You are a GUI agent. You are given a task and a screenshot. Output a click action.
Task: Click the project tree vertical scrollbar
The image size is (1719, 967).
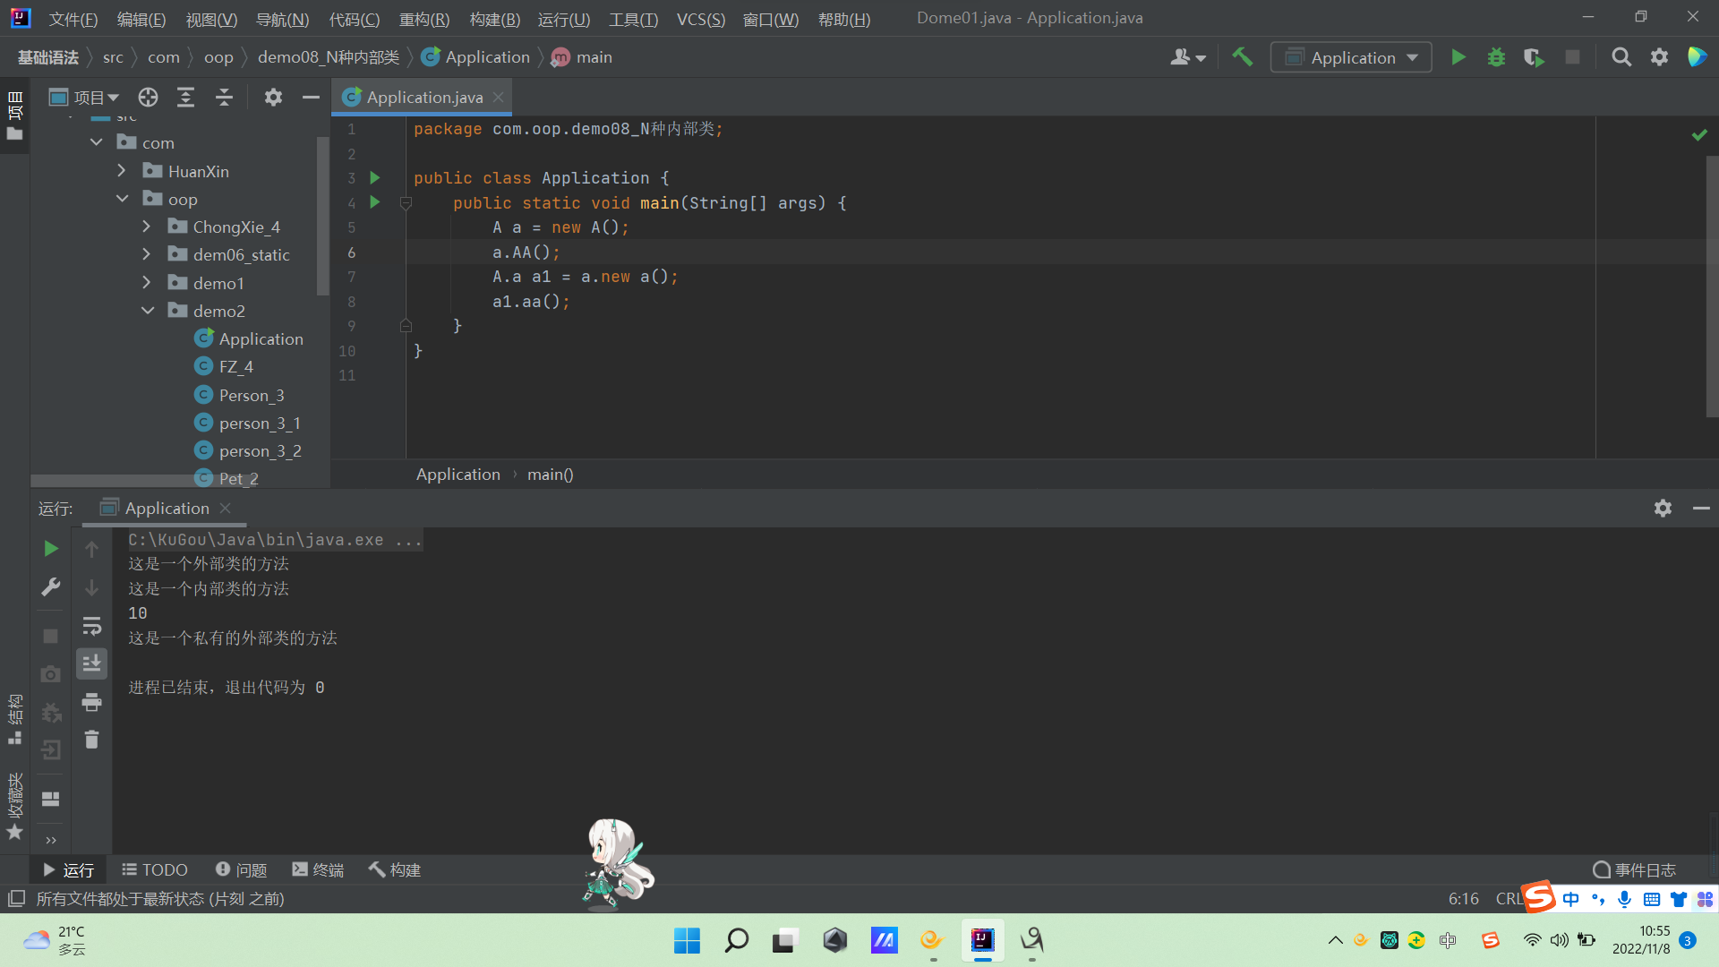click(323, 215)
